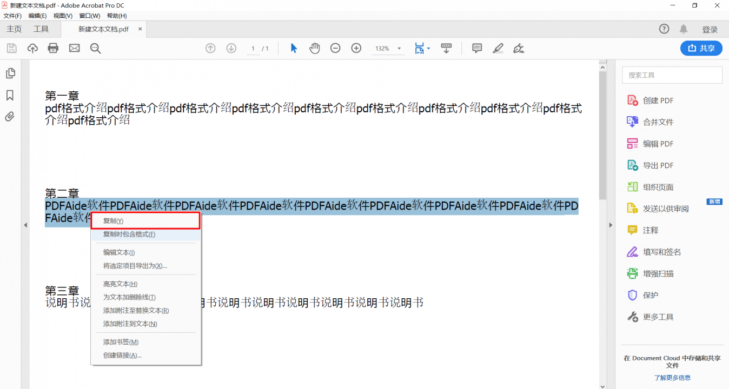Select 创建链接(A)... in context menu

[x=146, y=356]
